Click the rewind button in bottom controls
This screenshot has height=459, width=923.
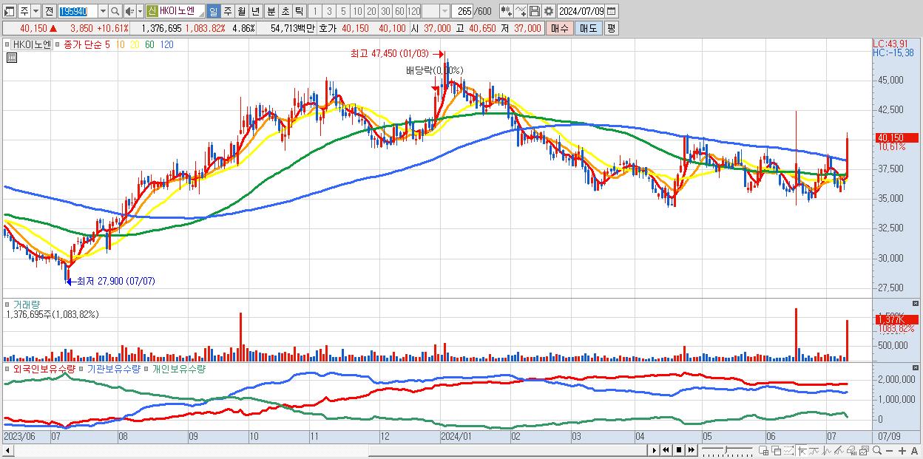click(x=666, y=450)
